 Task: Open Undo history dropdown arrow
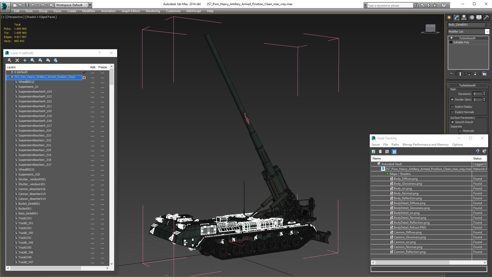click(x=37, y=5)
